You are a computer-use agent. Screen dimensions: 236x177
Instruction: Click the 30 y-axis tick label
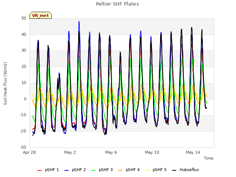pos(24,51)
